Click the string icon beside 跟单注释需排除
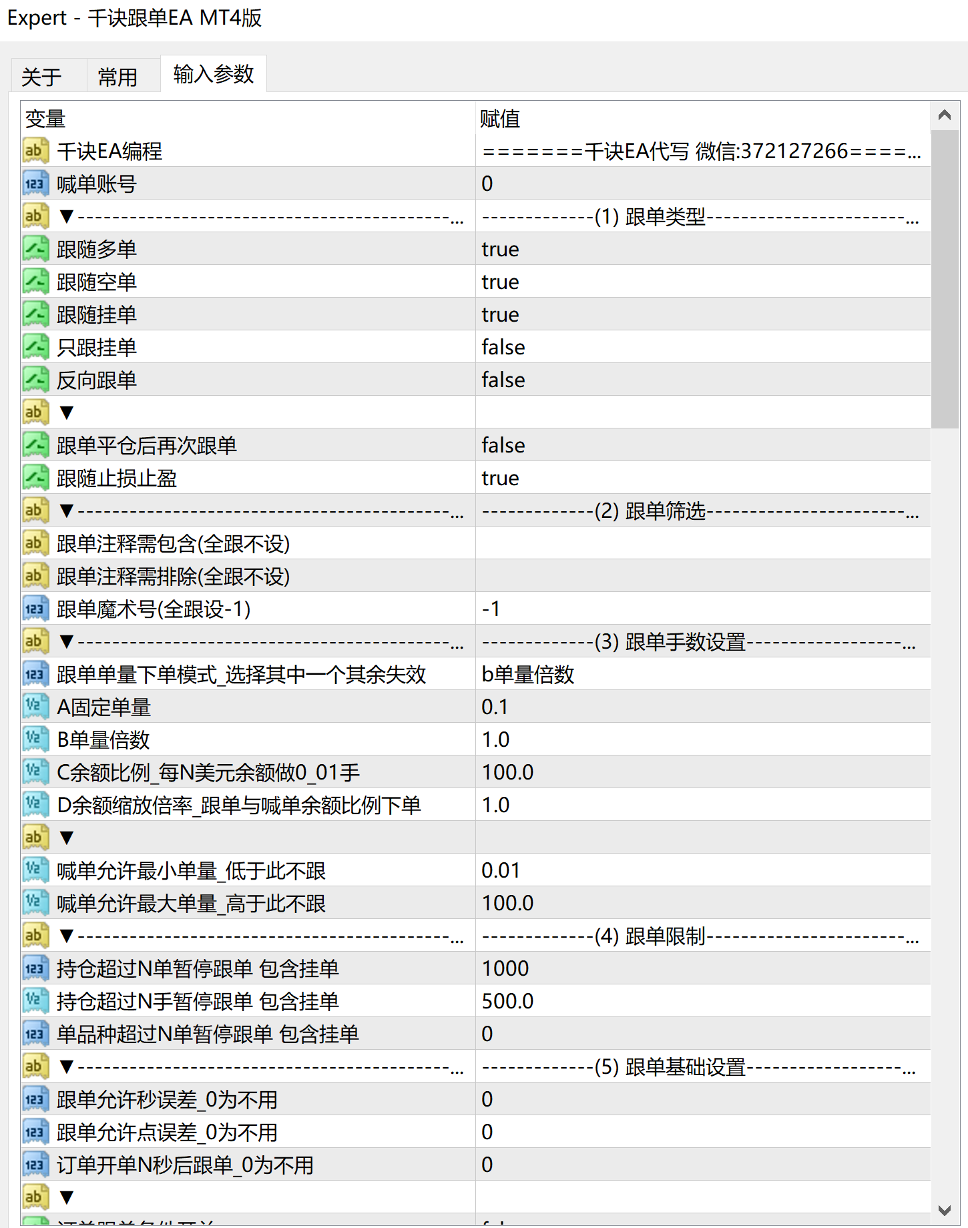Image resolution: width=968 pixels, height=1228 pixels. coord(35,576)
